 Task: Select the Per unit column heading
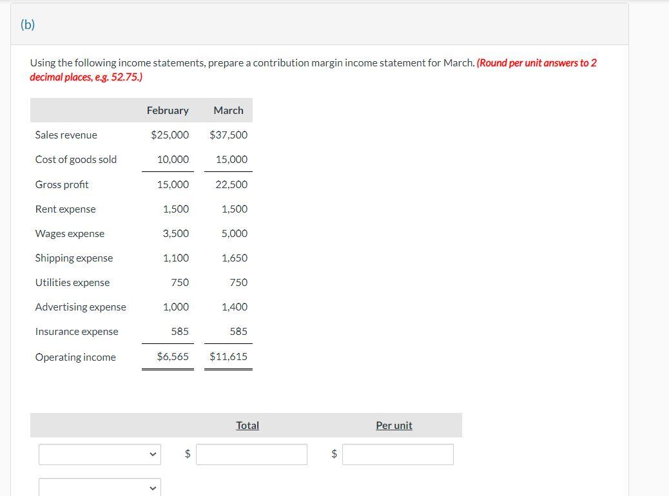pos(394,425)
